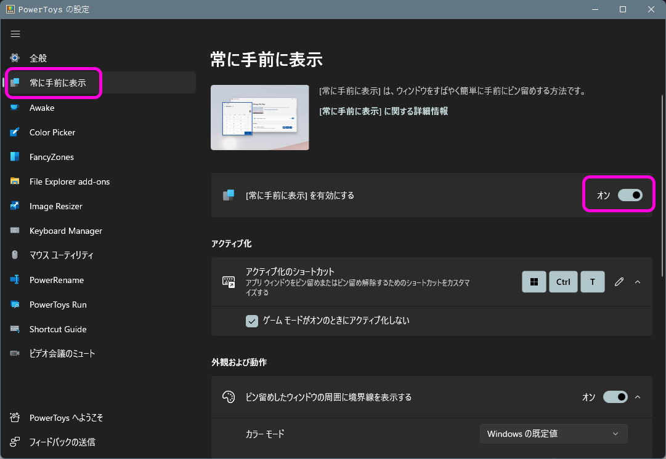Image resolution: width=666 pixels, height=459 pixels.
Task: Click the Ctrl key shortcut button
Action: point(563,282)
